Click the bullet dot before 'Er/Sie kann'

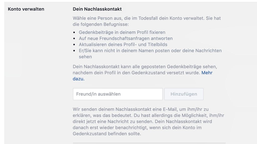74,51
